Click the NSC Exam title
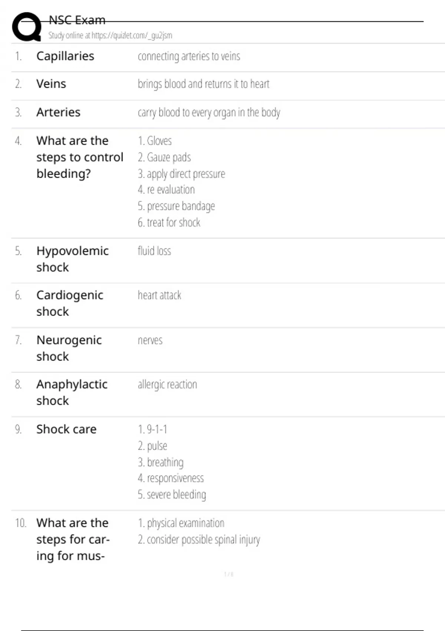The width and height of the screenshot is (445, 631). (77, 20)
